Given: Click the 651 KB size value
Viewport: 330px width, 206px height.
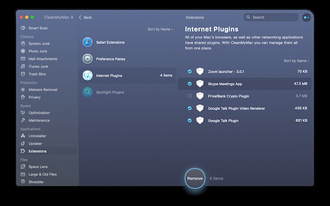Looking at the screenshot, I should [x=301, y=120].
